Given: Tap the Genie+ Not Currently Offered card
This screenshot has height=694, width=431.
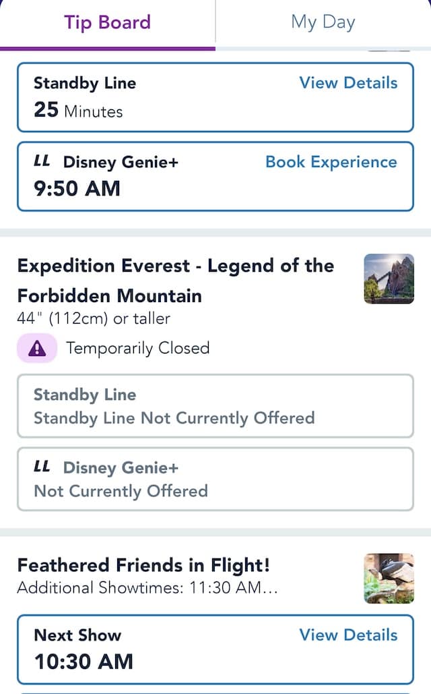Looking at the screenshot, I should pos(215,479).
